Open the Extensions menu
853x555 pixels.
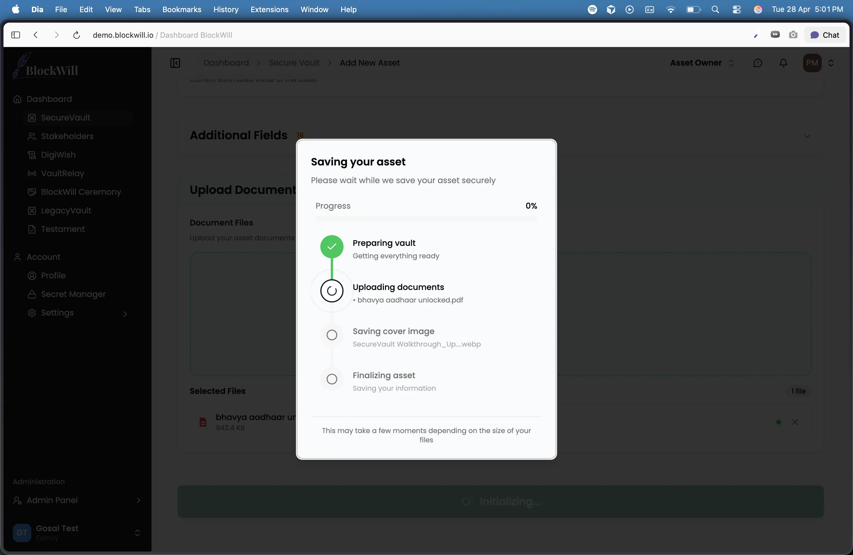[269, 9]
